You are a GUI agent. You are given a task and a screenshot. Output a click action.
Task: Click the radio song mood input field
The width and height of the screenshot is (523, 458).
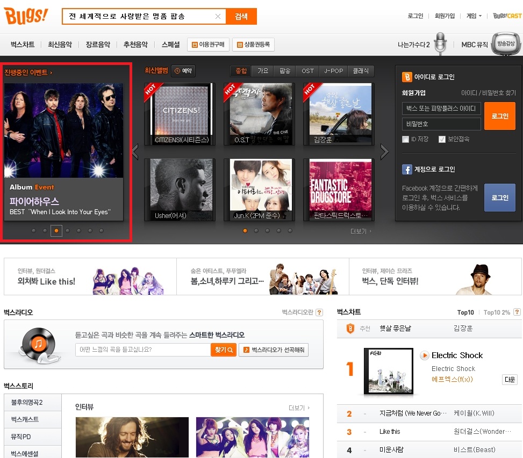click(x=143, y=350)
